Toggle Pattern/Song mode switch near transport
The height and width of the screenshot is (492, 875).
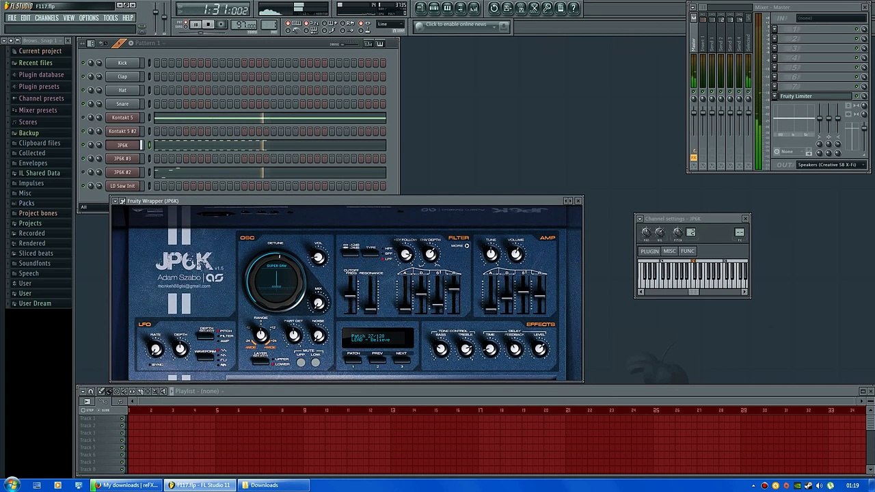tap(185, 24)
